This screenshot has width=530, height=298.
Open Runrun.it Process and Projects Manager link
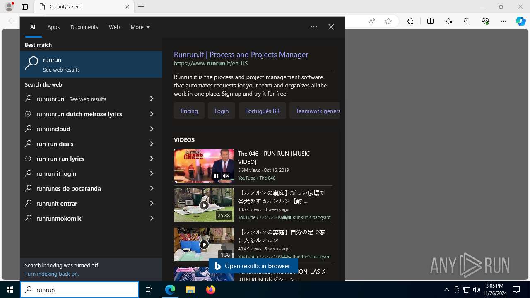(241, 54)
